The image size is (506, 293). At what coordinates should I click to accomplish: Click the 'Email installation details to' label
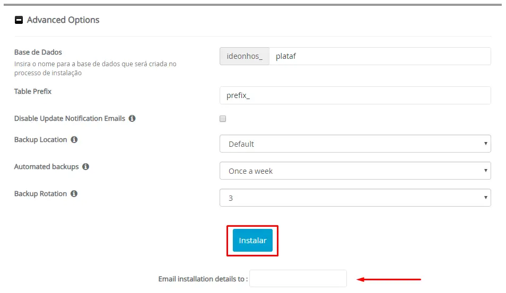point(203,279)
